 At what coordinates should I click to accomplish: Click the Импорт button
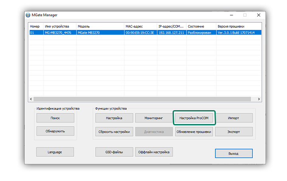(x=234, y=118)
